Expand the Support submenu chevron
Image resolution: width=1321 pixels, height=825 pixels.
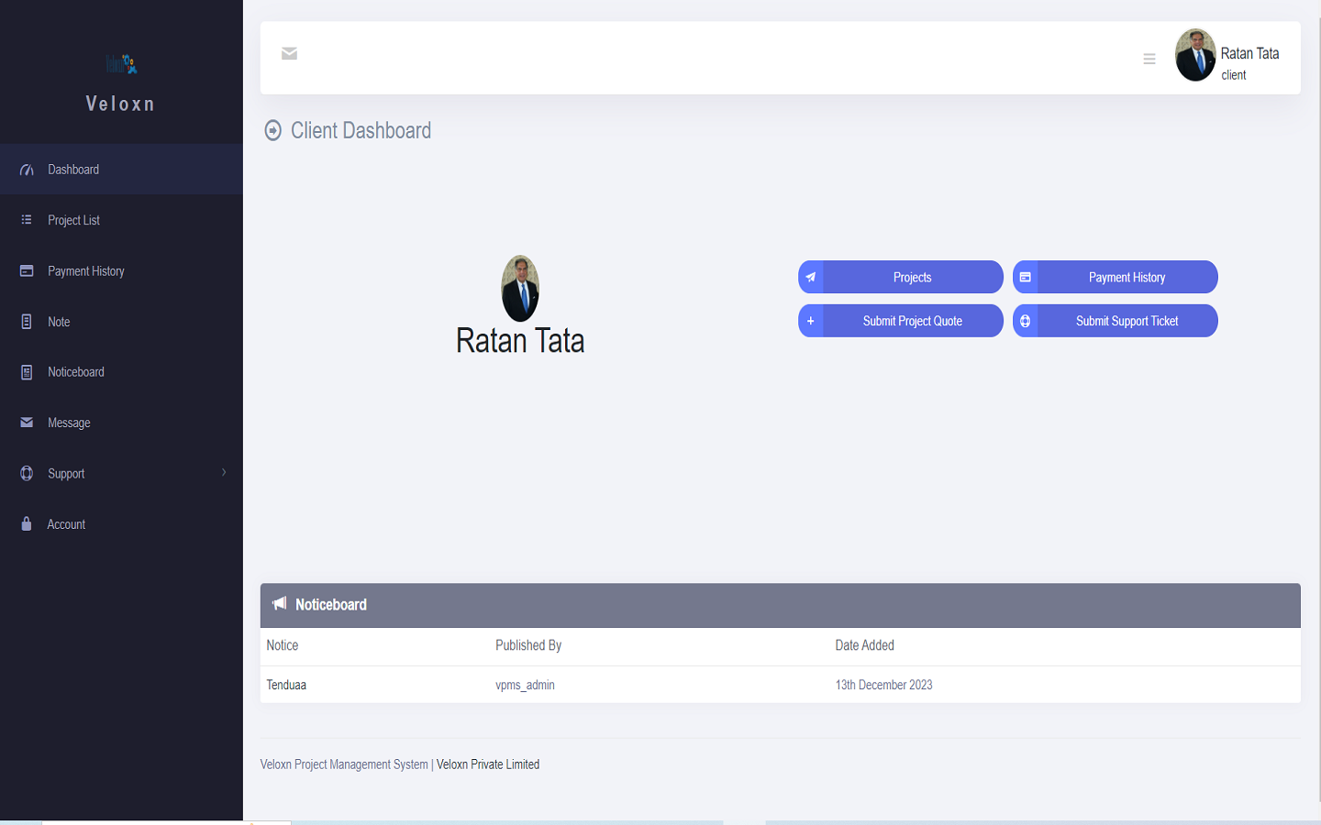(x=223, y=473)
